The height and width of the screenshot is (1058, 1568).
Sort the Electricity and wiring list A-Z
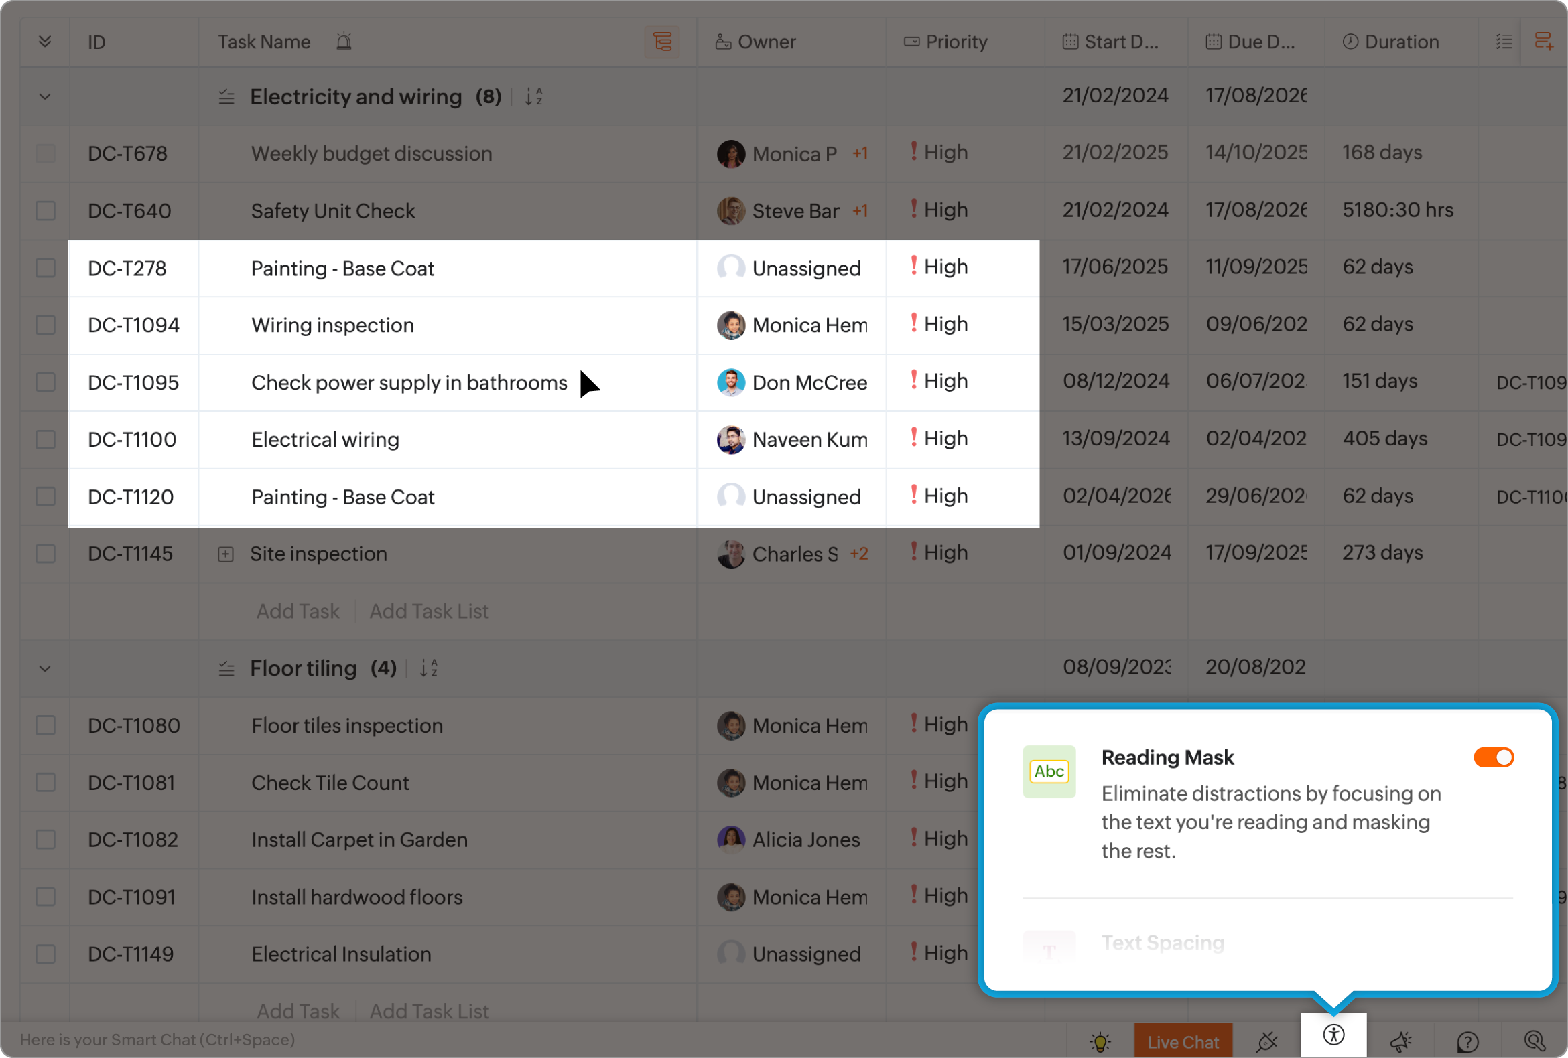click(x=533, y=97)
